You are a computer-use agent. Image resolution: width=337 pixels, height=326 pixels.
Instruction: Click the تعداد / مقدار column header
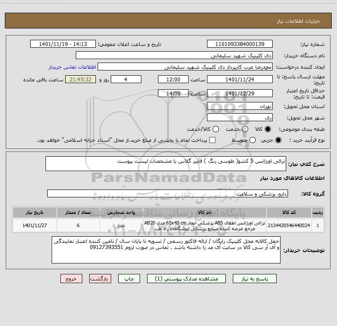(x=78, y=212)
